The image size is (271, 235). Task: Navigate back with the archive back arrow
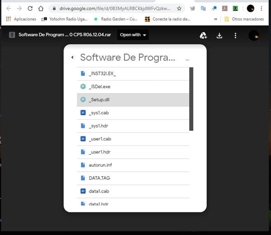(x=73, y=57)
